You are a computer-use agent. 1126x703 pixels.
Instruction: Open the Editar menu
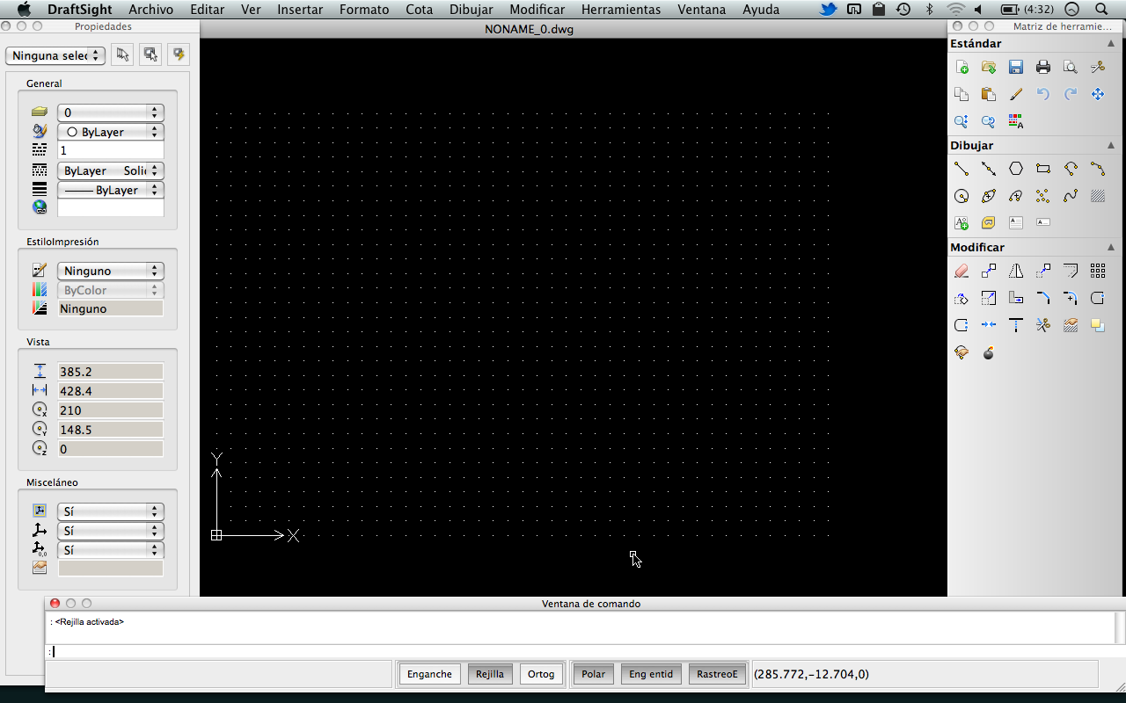(x=208, y=10)
